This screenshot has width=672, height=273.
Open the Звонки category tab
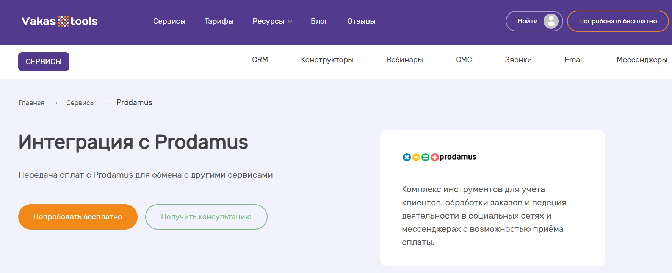[x=518, y=60]
